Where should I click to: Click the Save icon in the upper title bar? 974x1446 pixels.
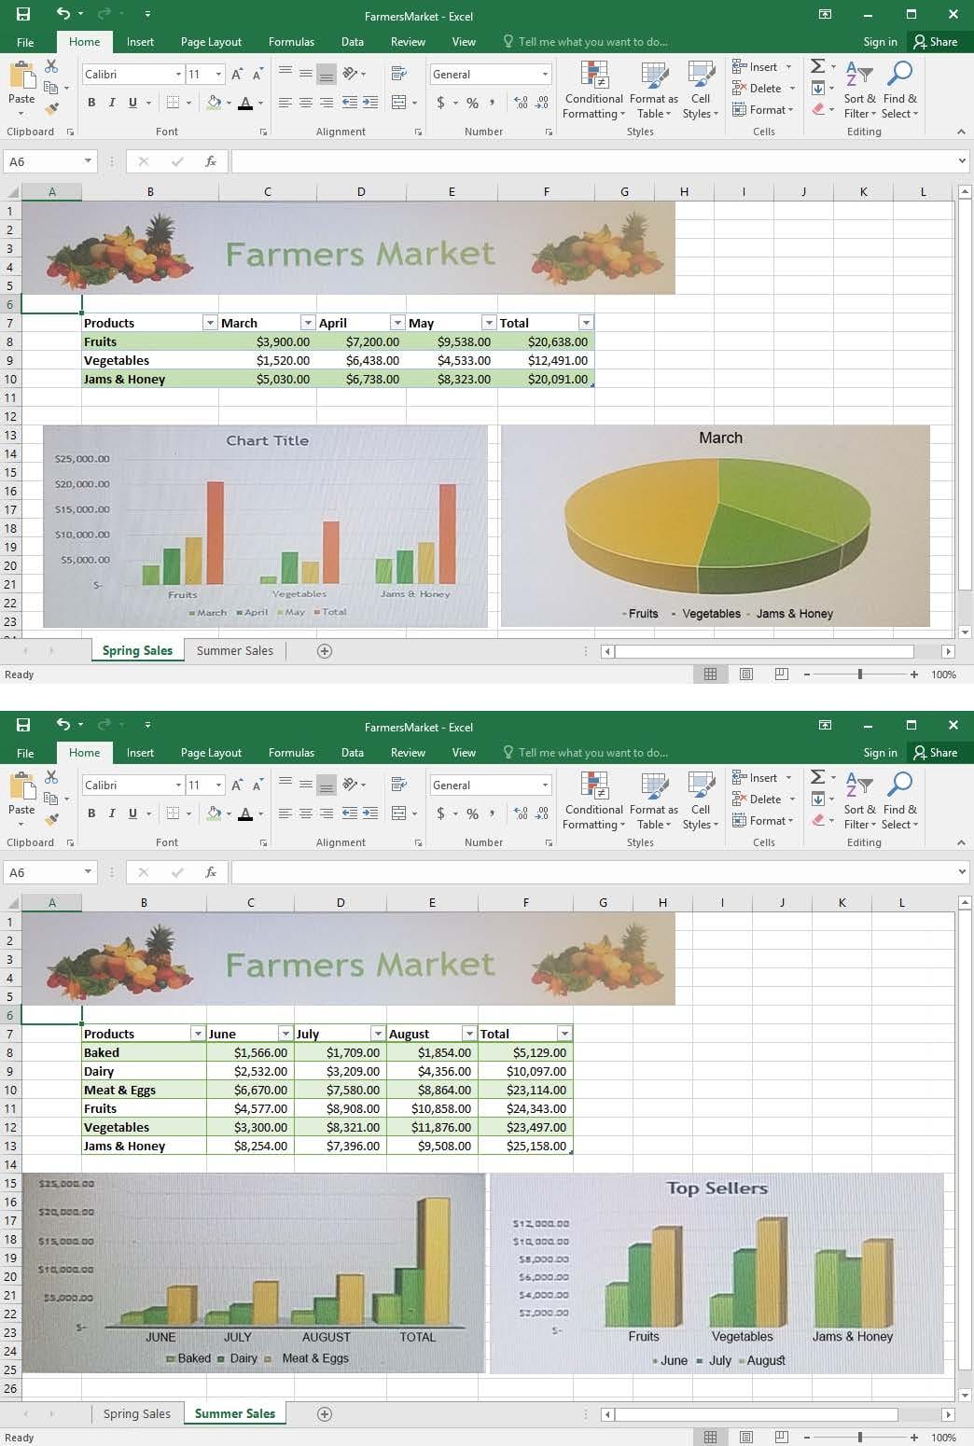coord(23,14)
